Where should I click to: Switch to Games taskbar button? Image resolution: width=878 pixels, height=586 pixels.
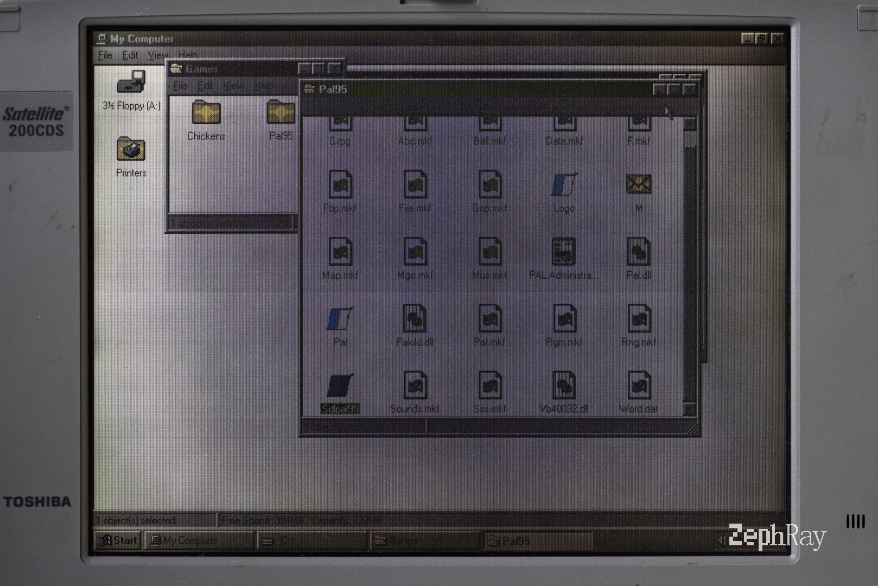point(424,540)
